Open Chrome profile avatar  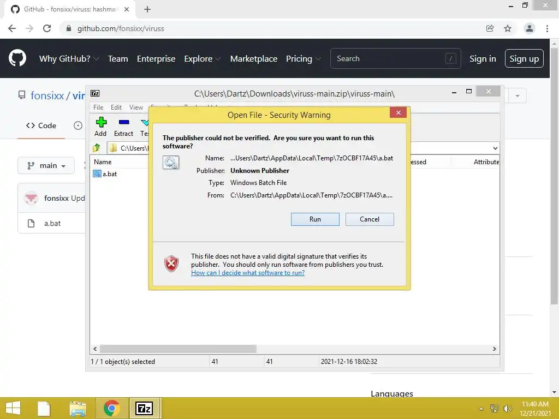click(530, 28)
